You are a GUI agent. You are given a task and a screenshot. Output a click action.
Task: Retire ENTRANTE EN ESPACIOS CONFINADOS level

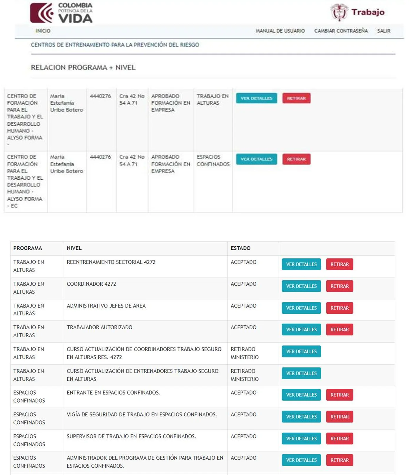[x=340, y=395]
